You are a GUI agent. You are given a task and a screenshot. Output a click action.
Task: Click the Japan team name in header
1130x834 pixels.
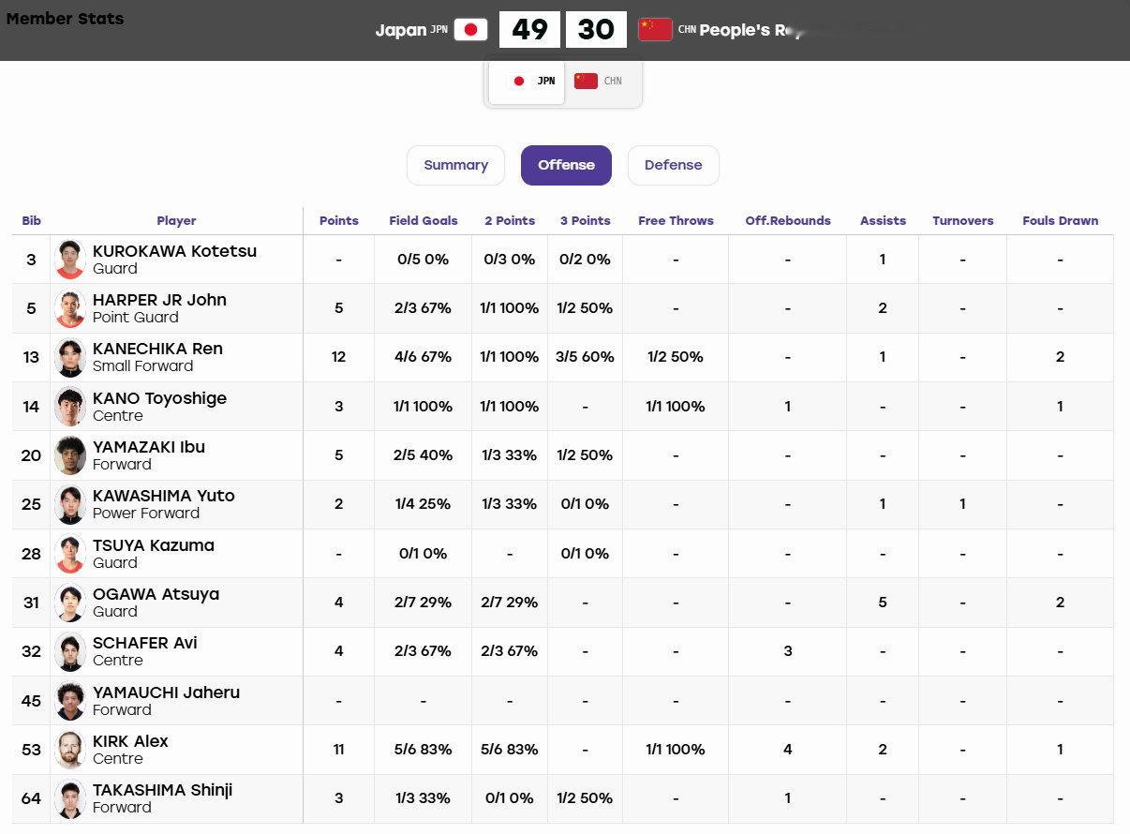(401, 30)
